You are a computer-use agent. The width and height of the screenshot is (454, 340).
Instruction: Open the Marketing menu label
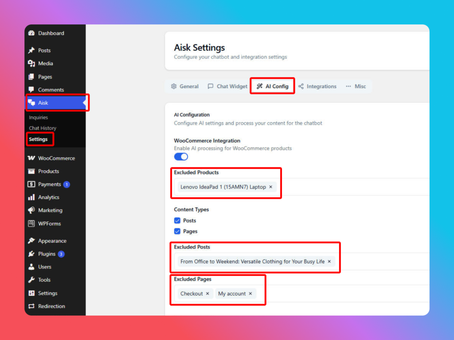click(x=50, y=210)
